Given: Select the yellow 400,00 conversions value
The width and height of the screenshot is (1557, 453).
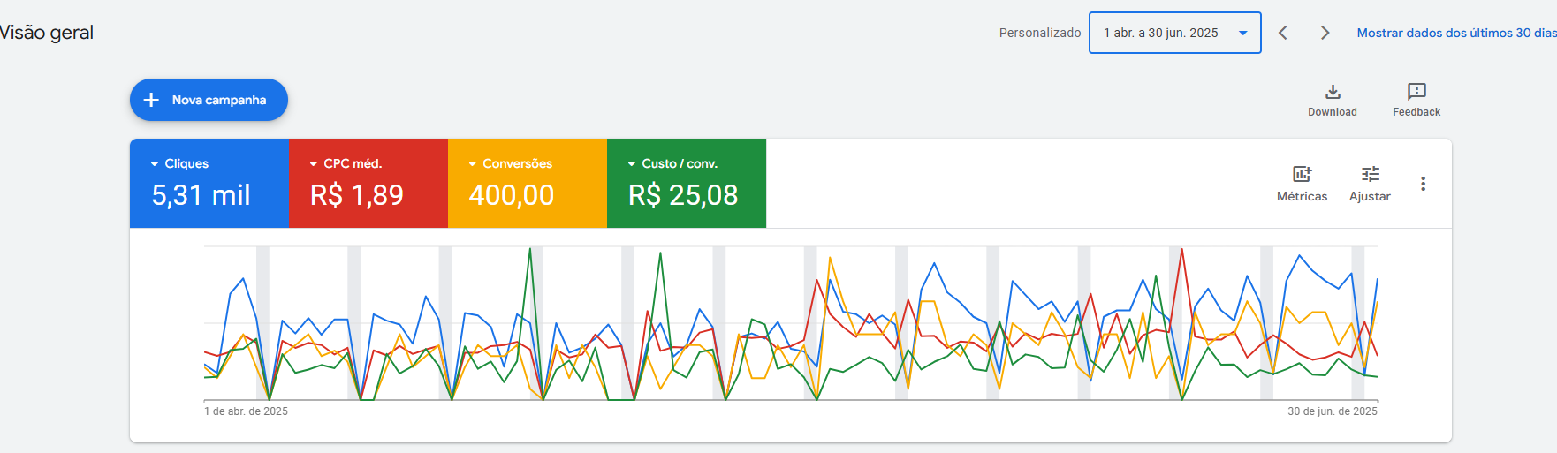Looking at the screenshot, I should (x=511, y=195).
